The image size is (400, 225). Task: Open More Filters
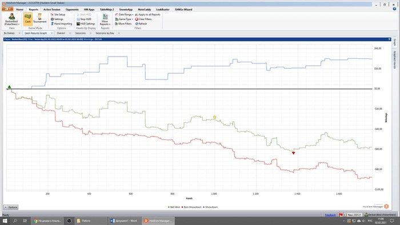[x=123, y=23]
